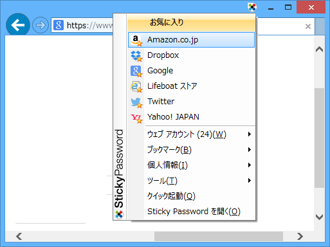The height and width of the screenshot is (247, 330).
Task: Click the horizontal scrollbar thumb
Action: click(x=219, y=236)
